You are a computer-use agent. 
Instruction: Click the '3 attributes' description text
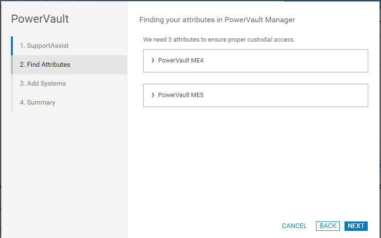tap(219, 40)
